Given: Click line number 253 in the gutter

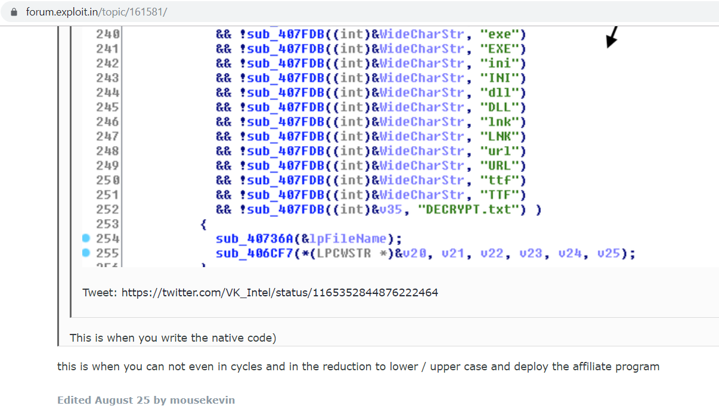Looking at the screenshot, I should [107, 224].
